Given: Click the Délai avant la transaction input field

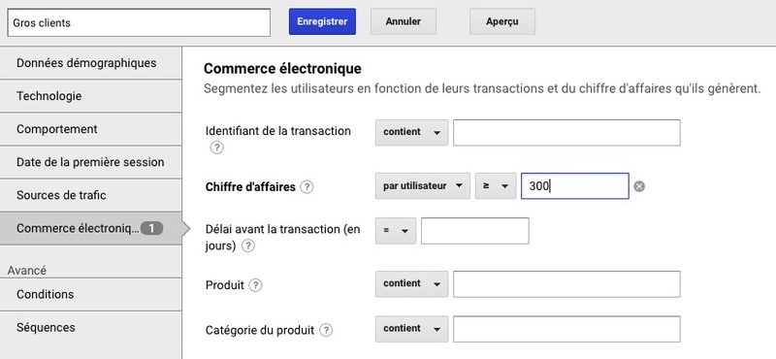Looking at the screenshot, I should [475, 231].
